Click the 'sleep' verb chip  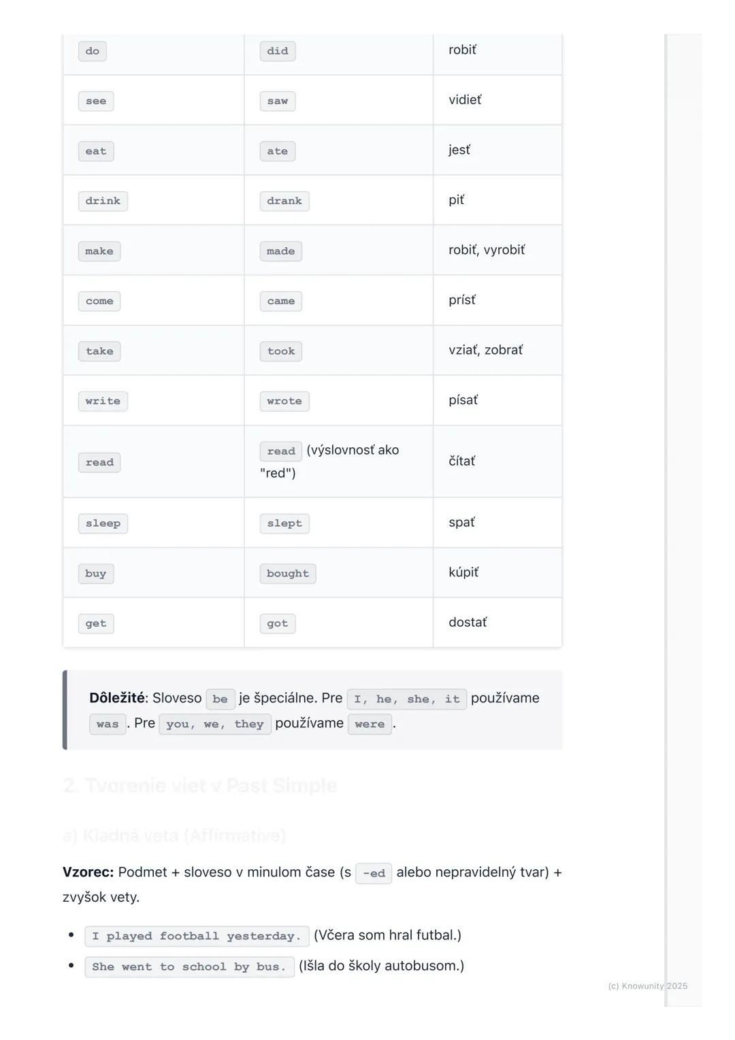103,523
